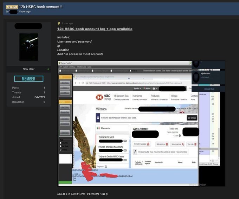Click the Descripción column header
The height and width of the screenshot is (199, 239).
point(159,162)
